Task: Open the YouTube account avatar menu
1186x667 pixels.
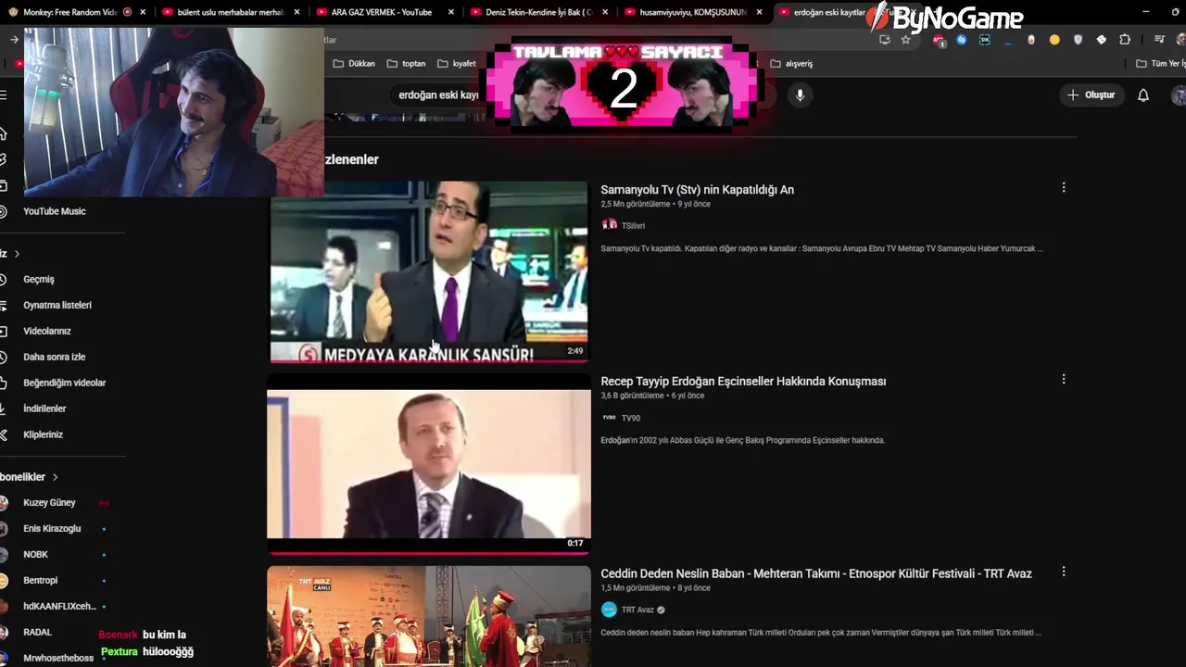Action: click(x=1179, y=94)
